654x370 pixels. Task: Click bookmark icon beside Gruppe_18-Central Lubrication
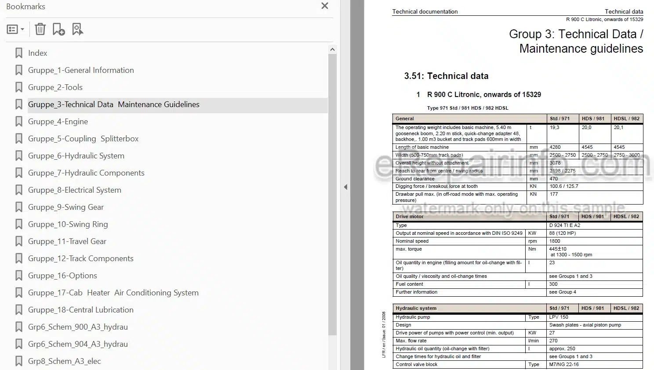[x=18, y=310]
